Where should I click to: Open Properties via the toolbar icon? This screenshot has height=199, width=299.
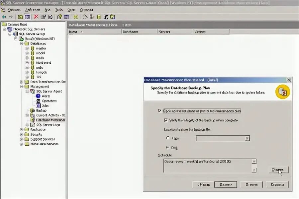43,17
